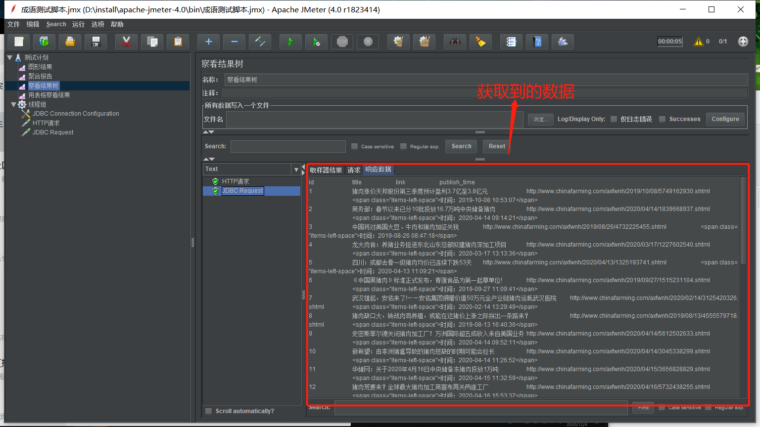This screenshot has width=760, height=427.
Task: Collapse the 测试计划 tree node
Action: click(9, 57)
